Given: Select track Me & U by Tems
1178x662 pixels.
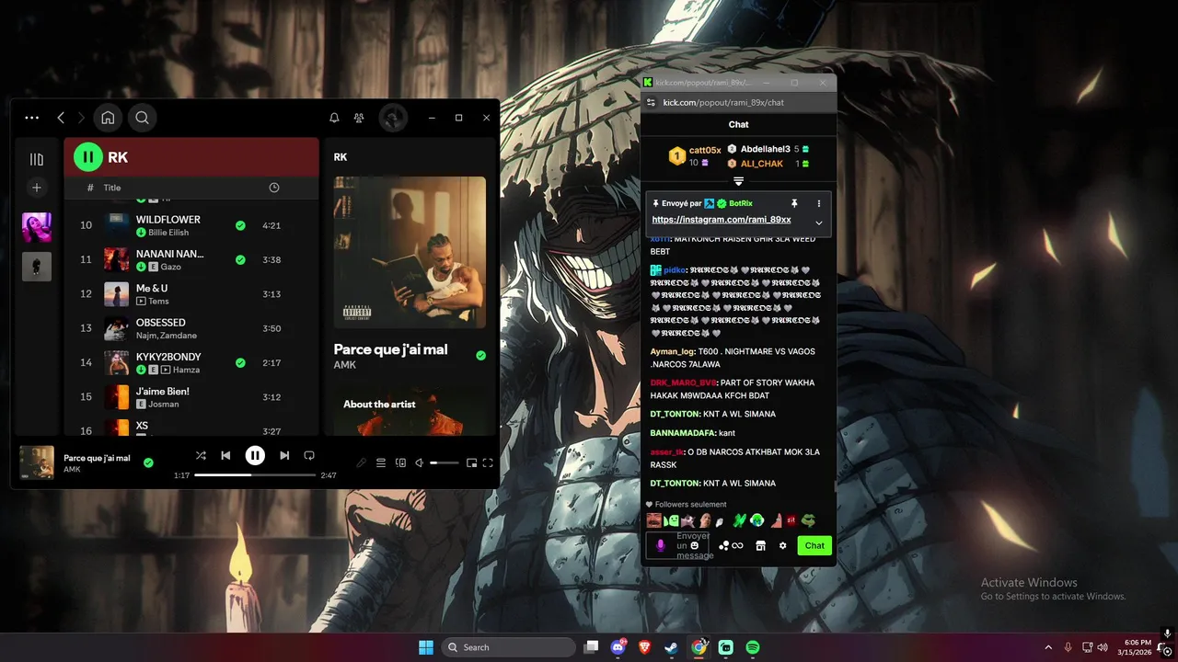Looking at the screenshot, I should tap(191, 294).
